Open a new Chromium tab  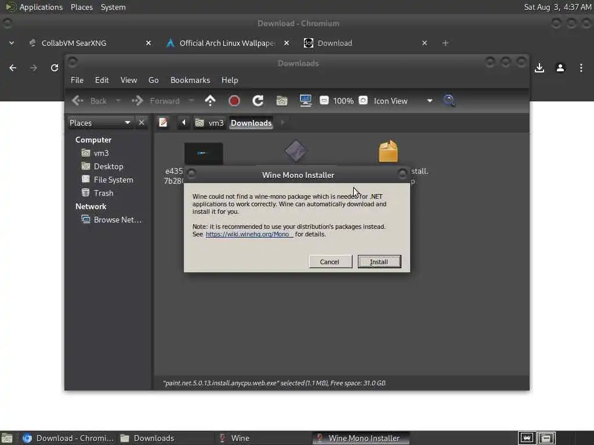pos(445,43)
